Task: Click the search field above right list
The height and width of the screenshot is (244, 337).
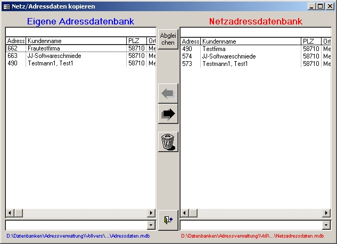Action: pyautogui.click(x=256, y=32)
